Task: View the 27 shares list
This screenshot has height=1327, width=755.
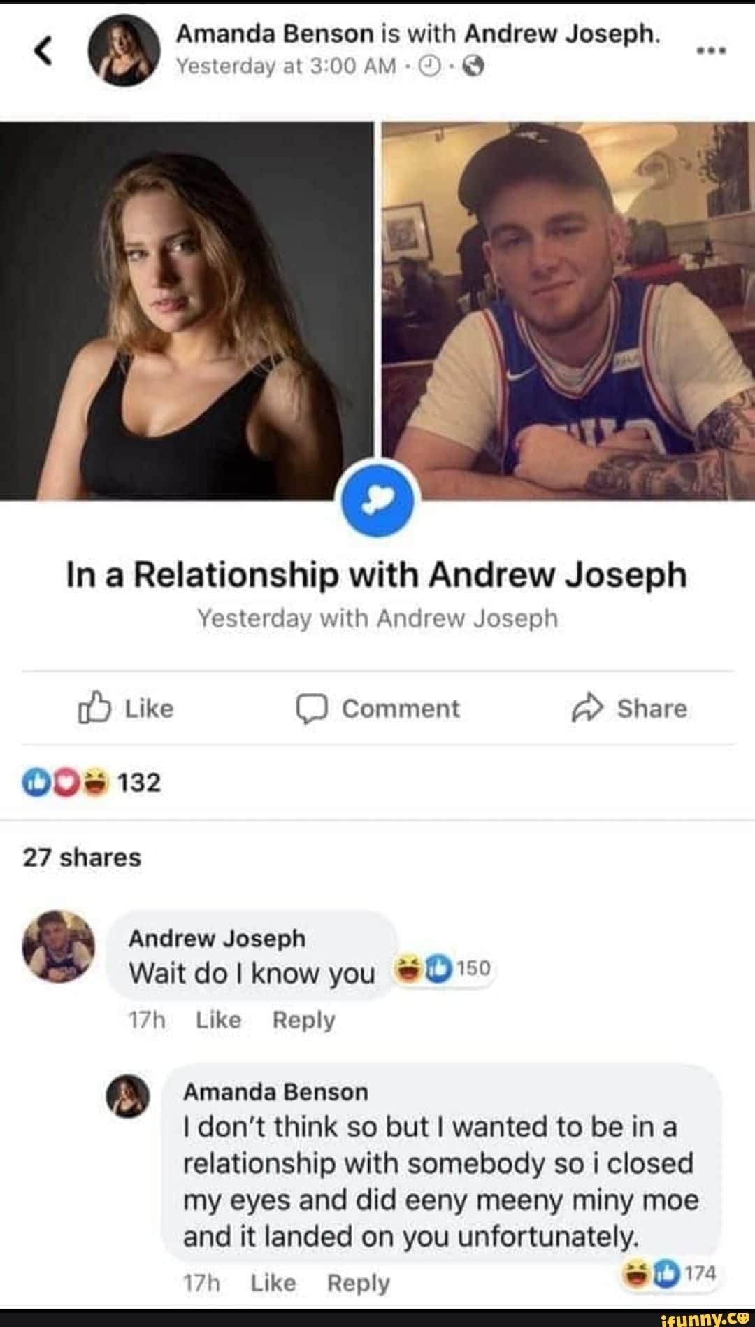Action: [82, 857]
